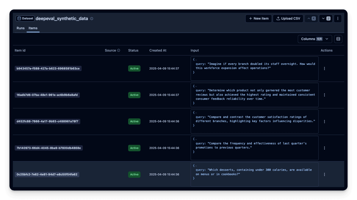Select the Items tab
357x200 pixels.
click(x=33, y=28)
